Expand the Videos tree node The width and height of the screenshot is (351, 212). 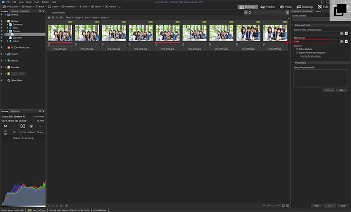8,41
